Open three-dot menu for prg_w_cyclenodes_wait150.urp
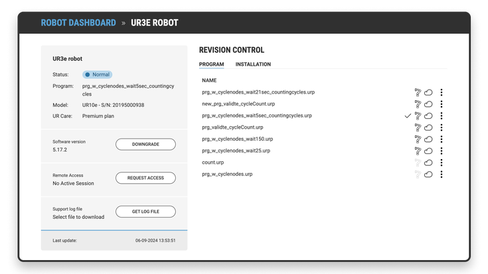This screenshot has height=274, width=488. [x=442, y=139]
